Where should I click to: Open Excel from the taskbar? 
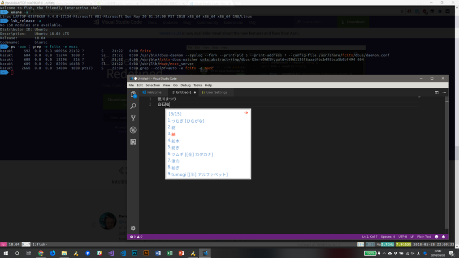(x=169, y=254)
